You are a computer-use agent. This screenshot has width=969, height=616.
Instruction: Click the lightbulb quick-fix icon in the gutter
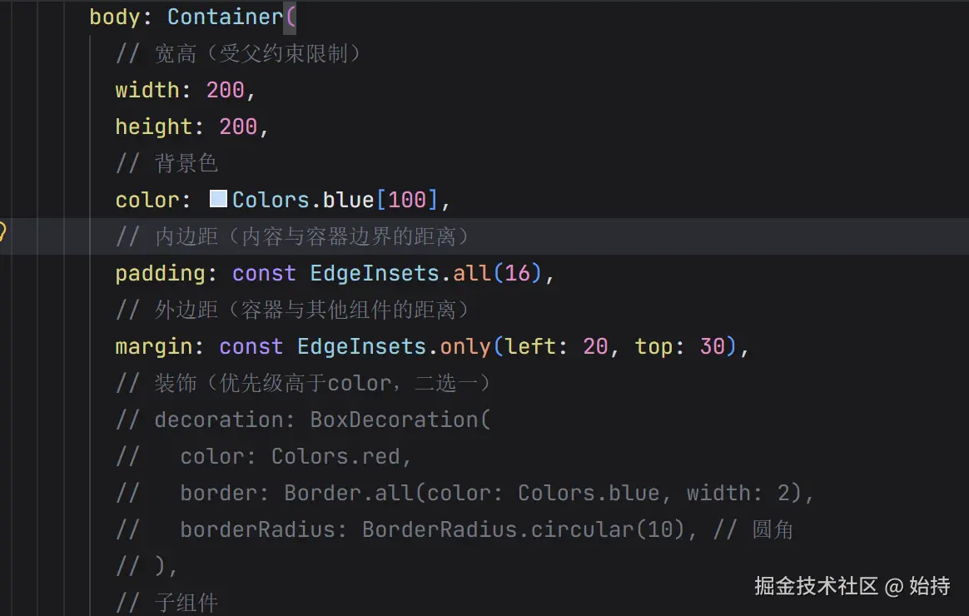click(2, 232)
